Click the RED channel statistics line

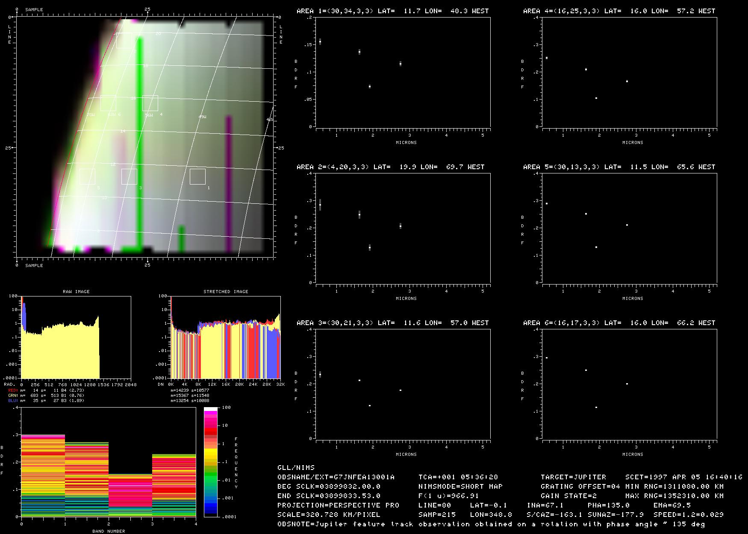coord(46,390)
